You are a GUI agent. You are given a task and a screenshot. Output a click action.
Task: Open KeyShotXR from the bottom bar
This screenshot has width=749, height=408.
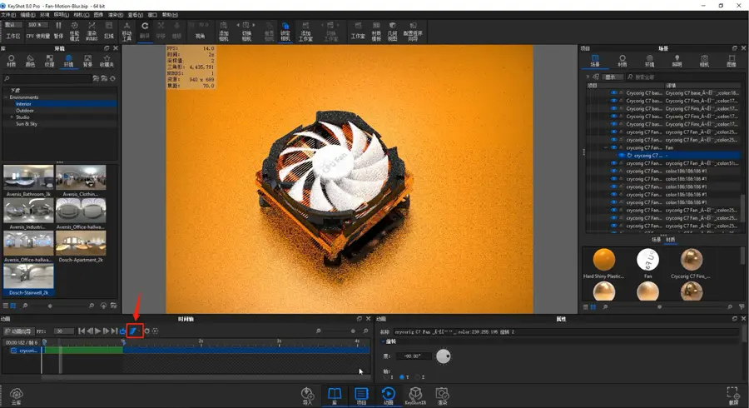click(x=415, y=396)
